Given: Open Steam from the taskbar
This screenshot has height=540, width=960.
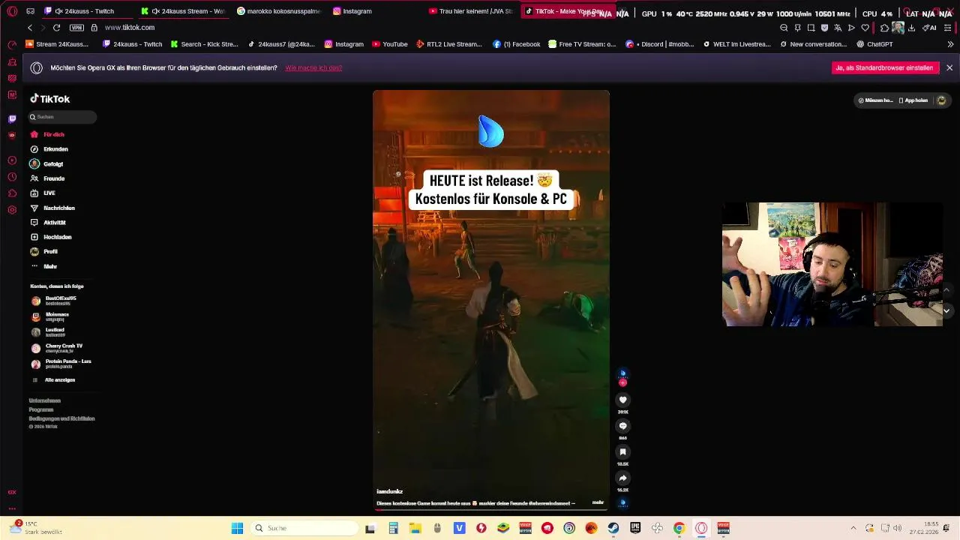Looking at the screenshot, I should pyautogui.click(x=613, y=528).
